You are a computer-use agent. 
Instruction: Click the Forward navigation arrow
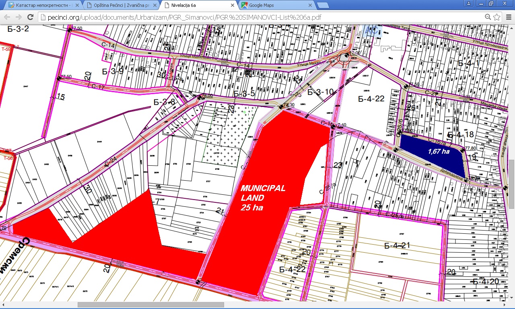click(x=19, y=17)
